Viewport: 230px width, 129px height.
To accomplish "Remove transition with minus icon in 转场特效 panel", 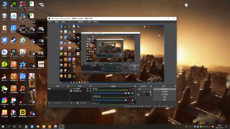I will pos(147,92).
